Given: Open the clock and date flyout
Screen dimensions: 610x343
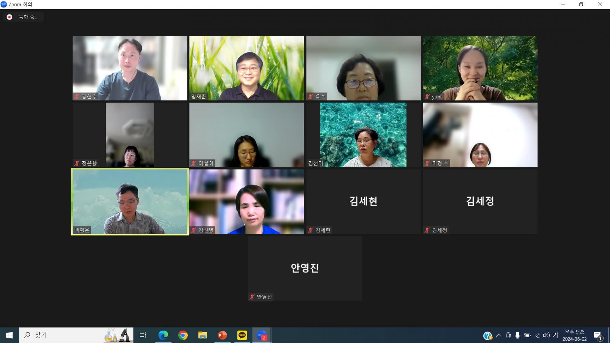Looking at the screenshot, I should click(x=574, y=335).
